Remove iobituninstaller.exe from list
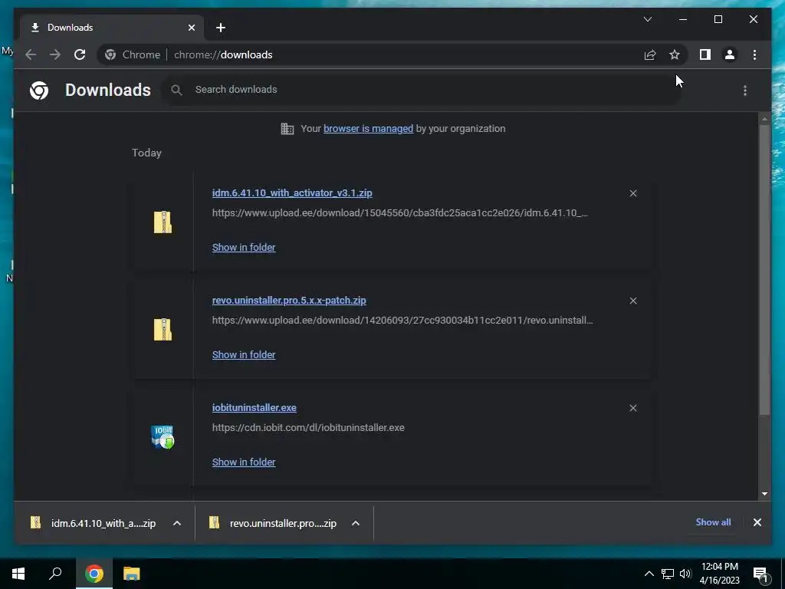This screenshot has width=785, height=589. click(633, 408)
